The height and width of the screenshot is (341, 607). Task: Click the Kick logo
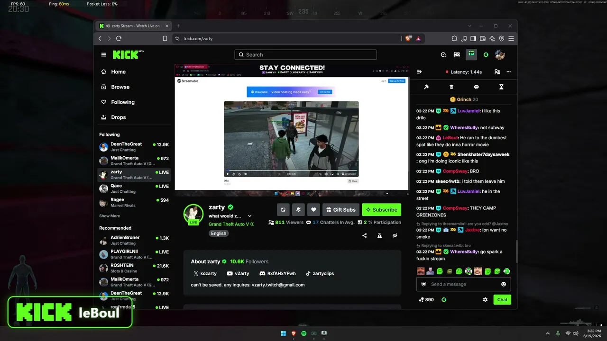[x=128, y=54]
